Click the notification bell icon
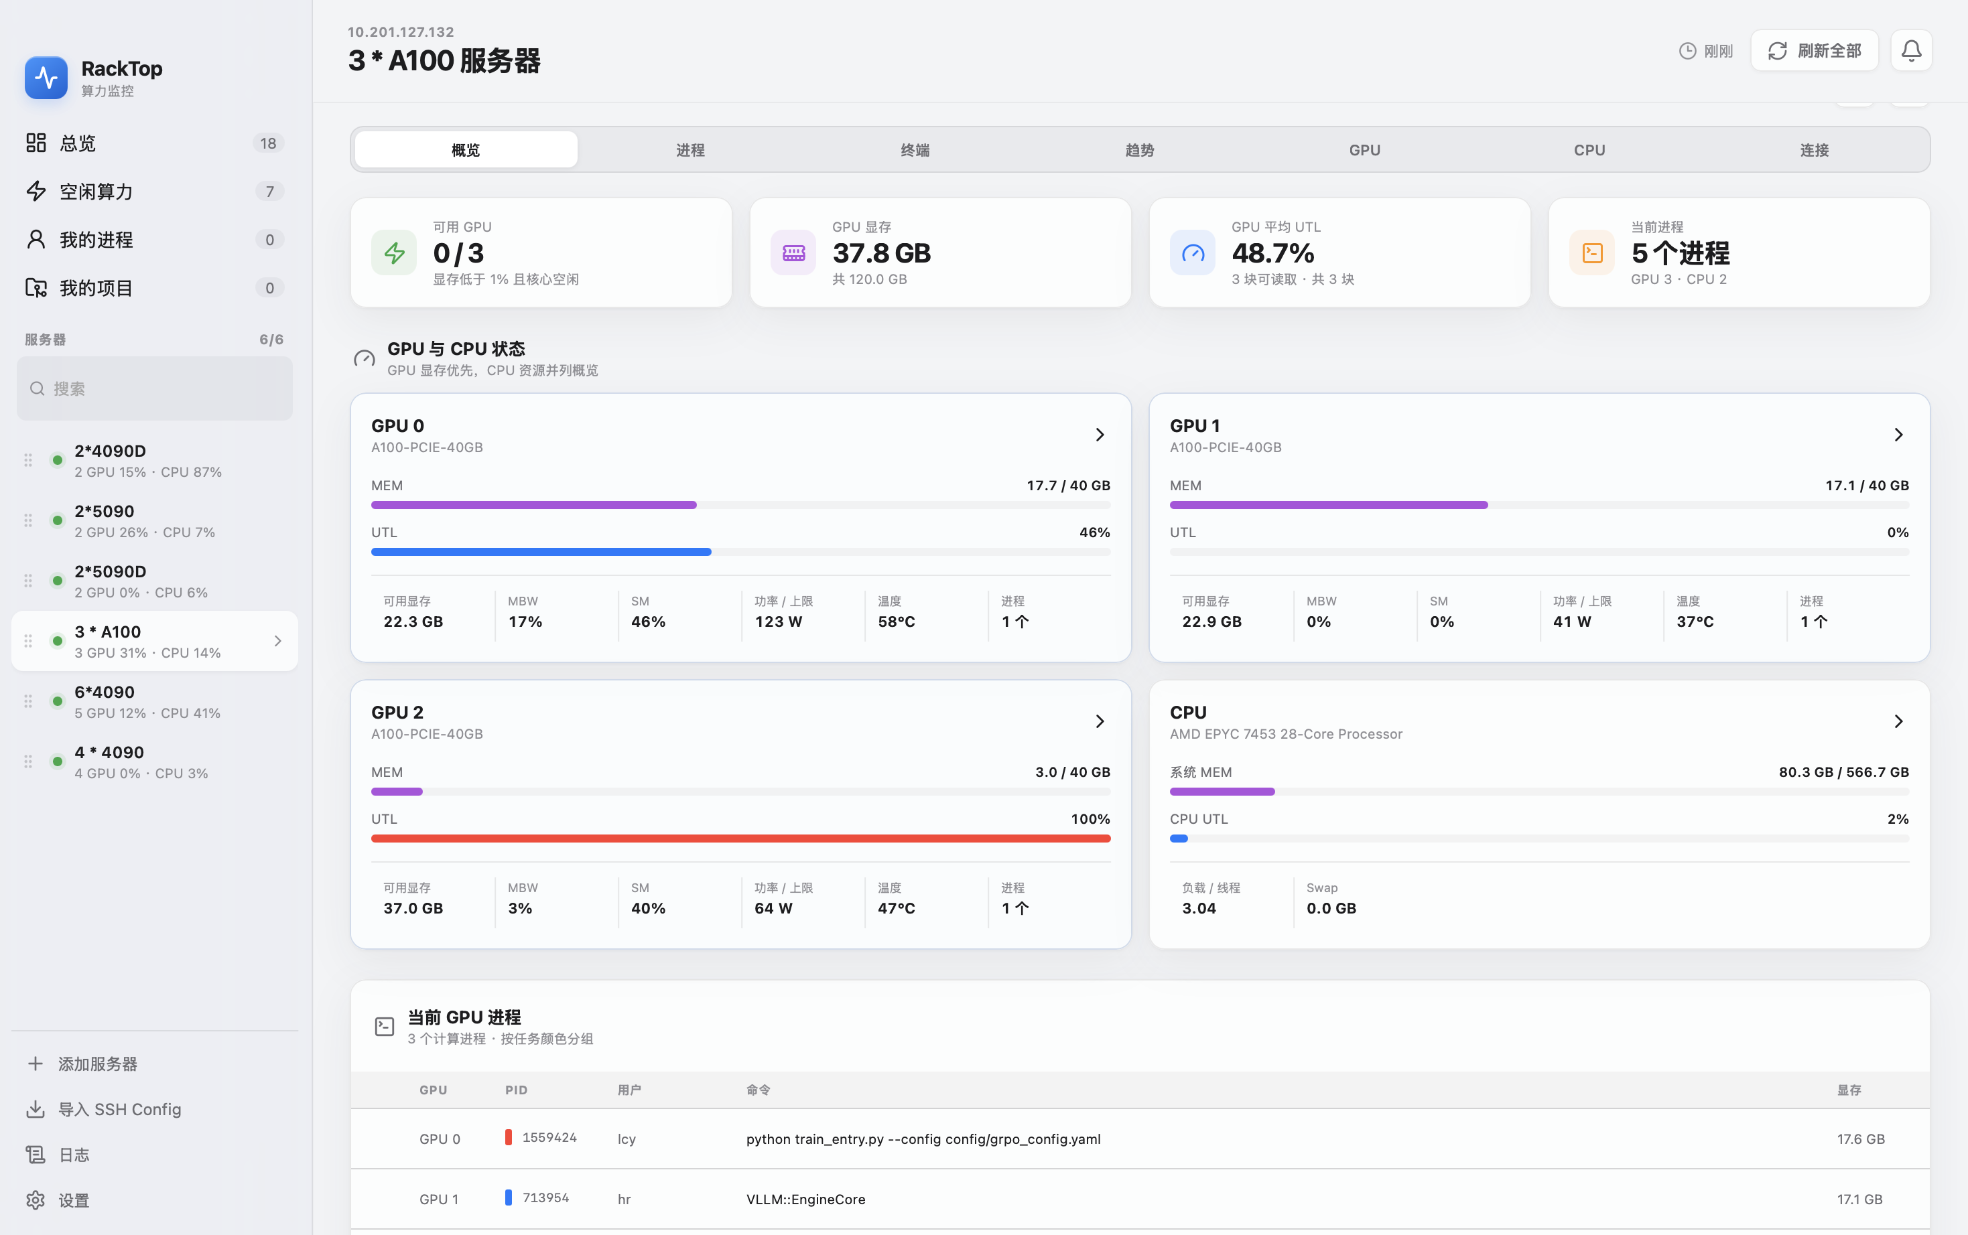Viewport: 1968px width, 1235px height. point(1911,51)
